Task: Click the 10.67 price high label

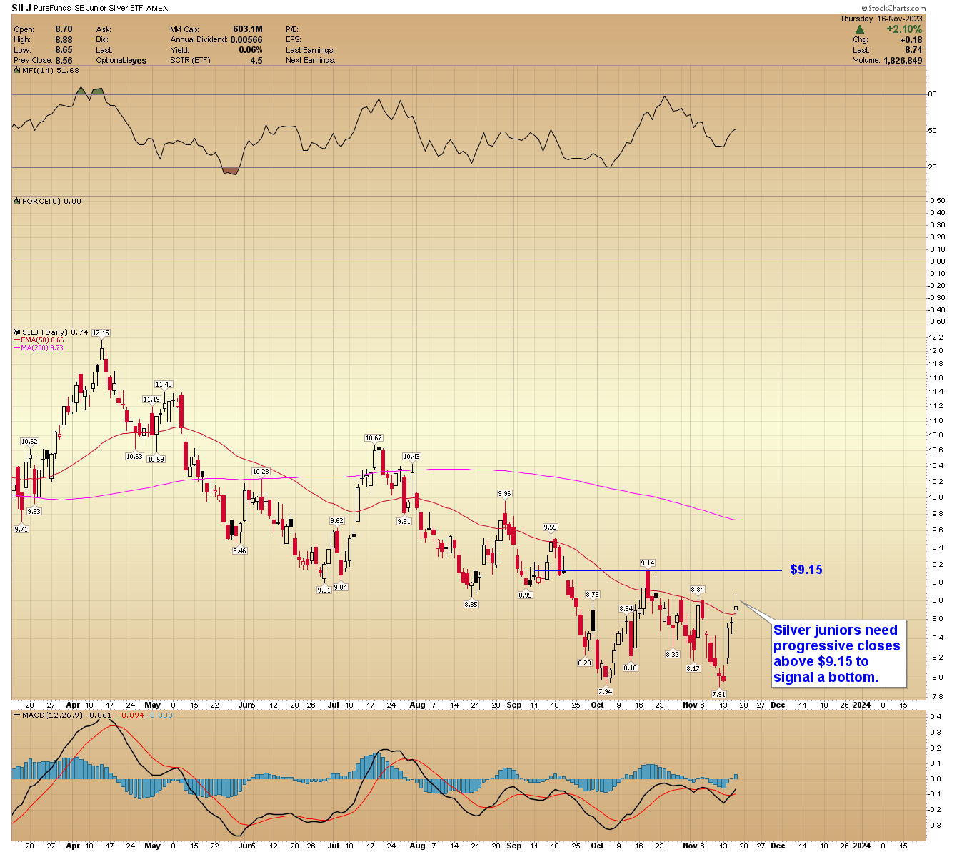Action: pos(374,437)
